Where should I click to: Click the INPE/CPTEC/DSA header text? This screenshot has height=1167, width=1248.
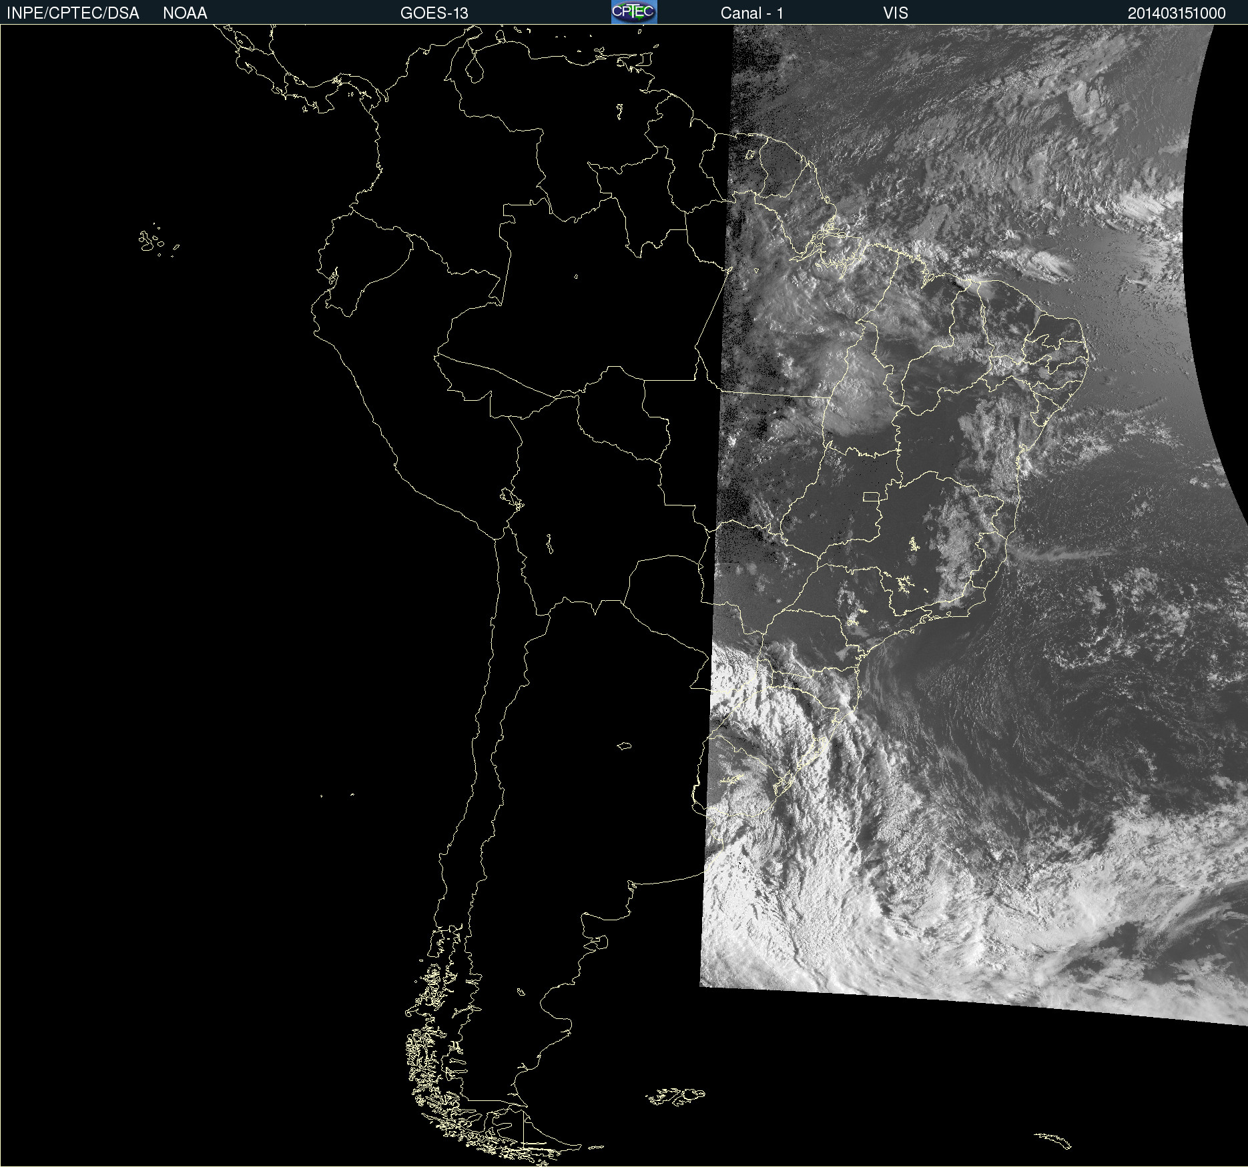point(73,13)
